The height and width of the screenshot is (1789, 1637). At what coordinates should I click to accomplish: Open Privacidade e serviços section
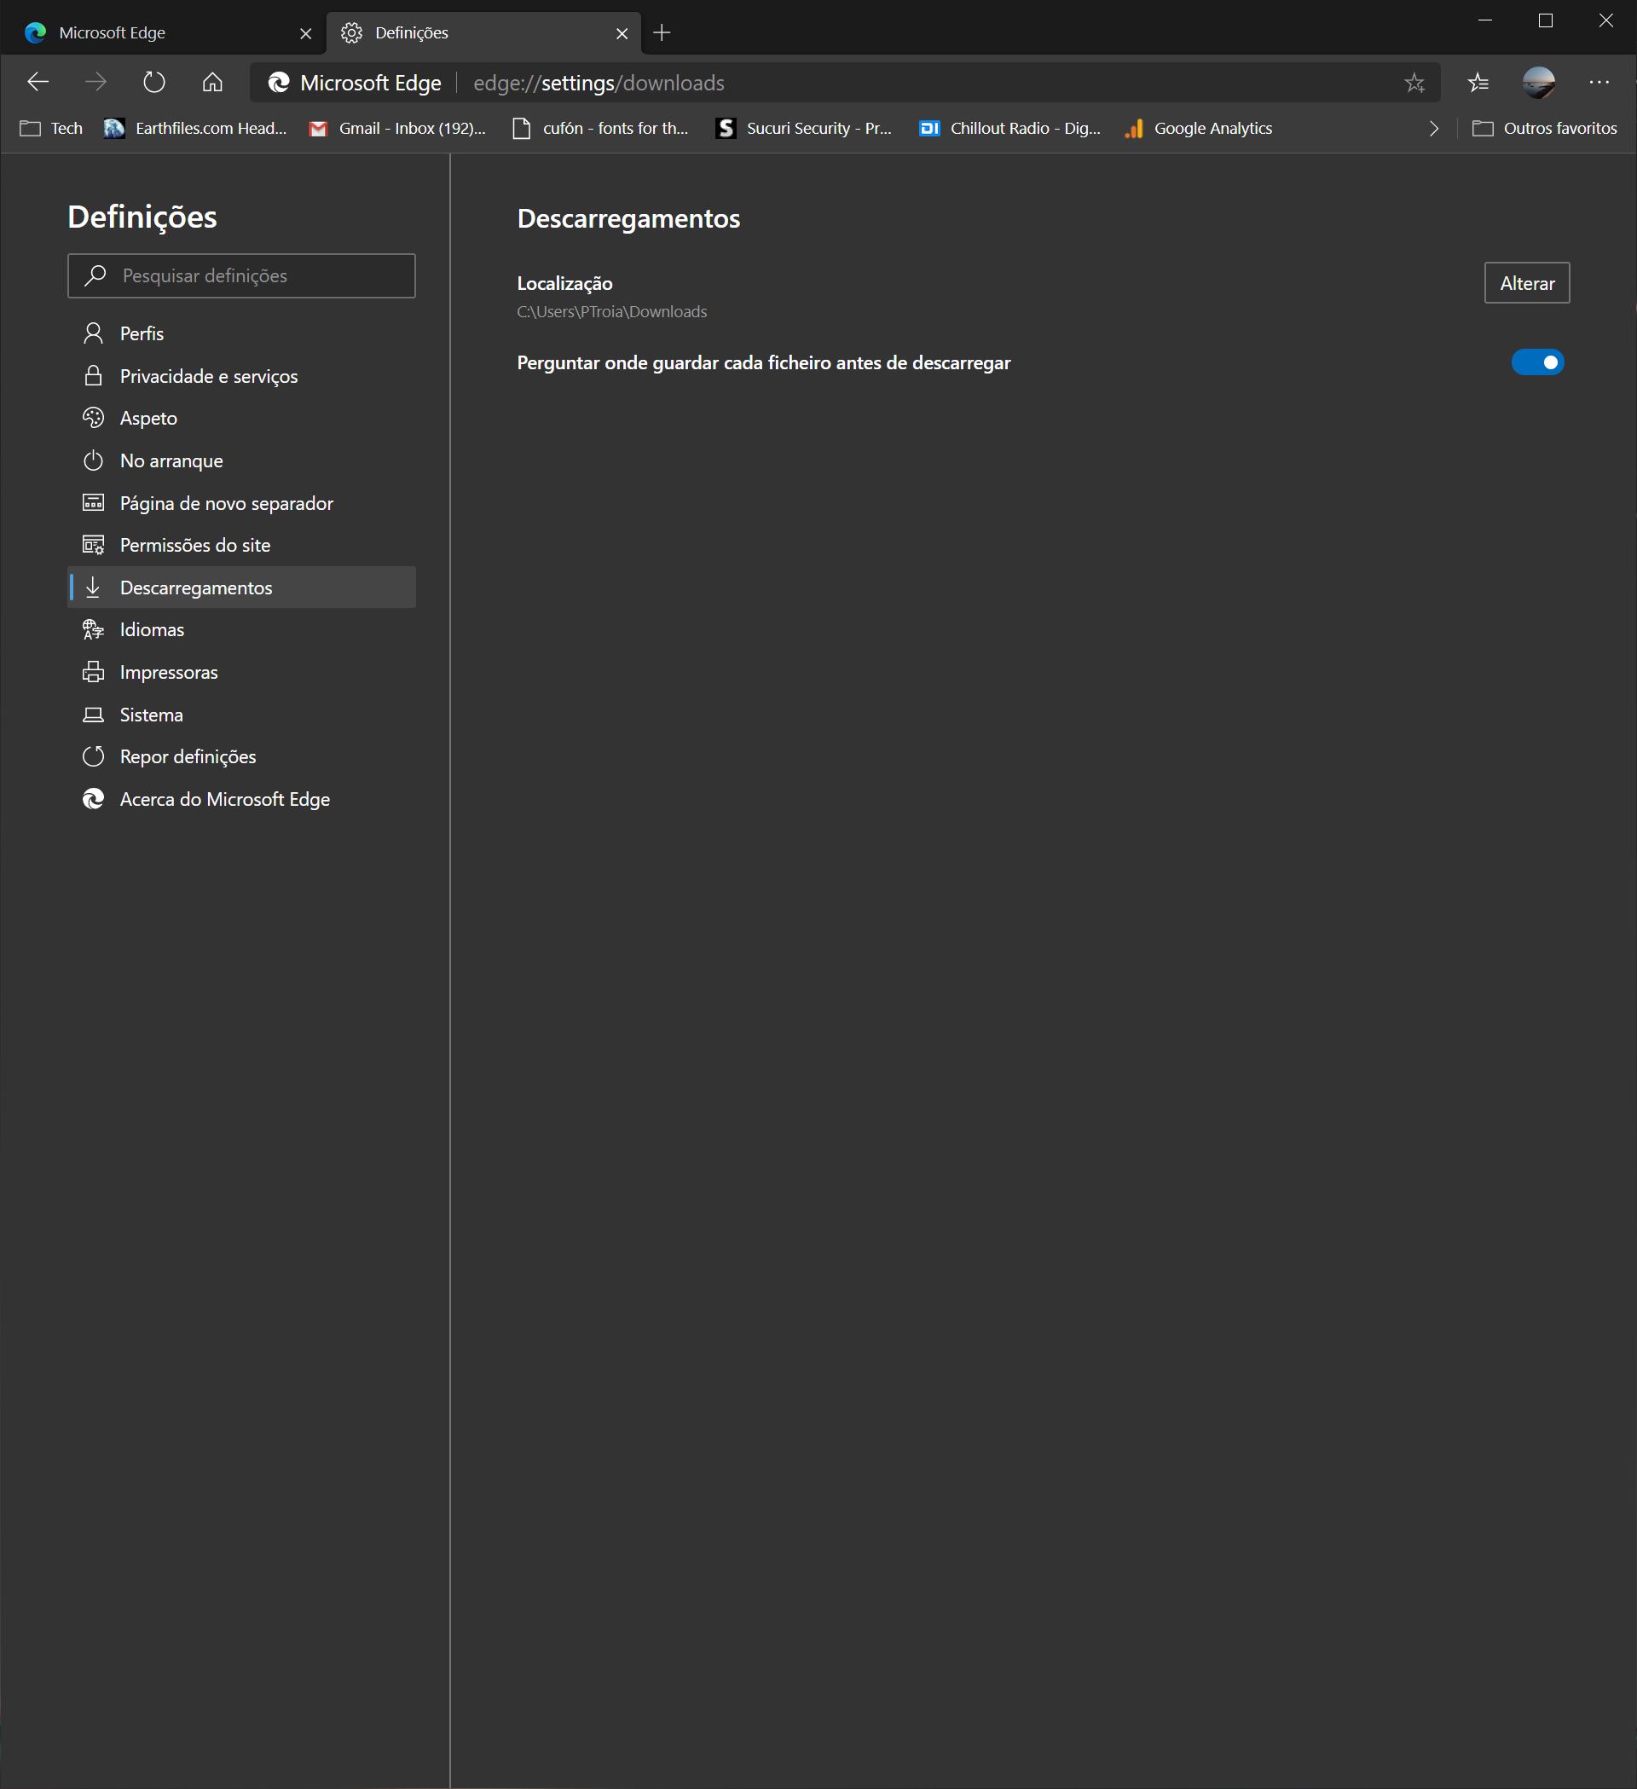coord(241,376)
